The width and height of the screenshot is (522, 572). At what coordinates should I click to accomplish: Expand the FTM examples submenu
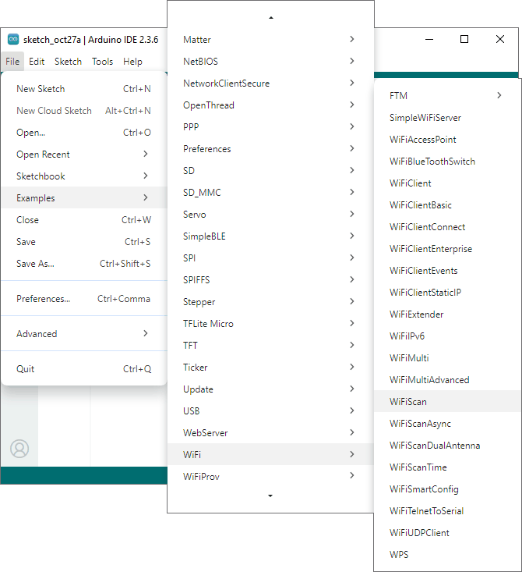click(446, 96)
